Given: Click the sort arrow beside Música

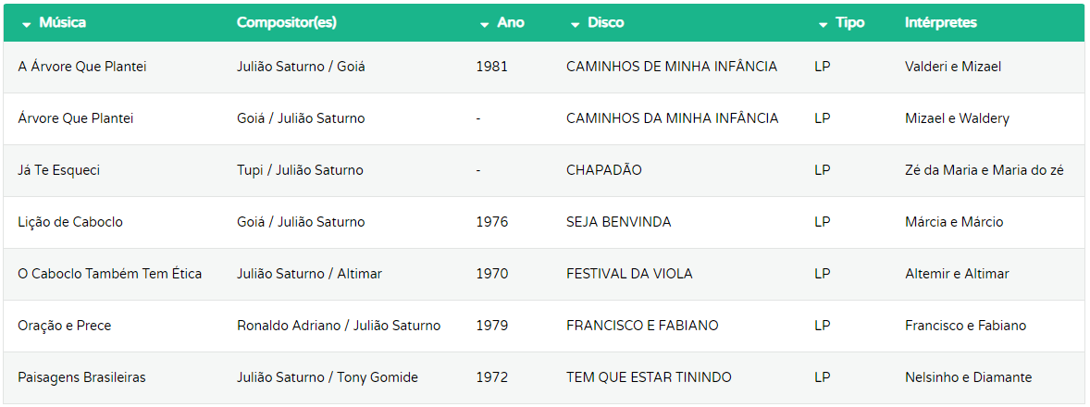Looking at the screenshot, I should click(x=27, y=24).
